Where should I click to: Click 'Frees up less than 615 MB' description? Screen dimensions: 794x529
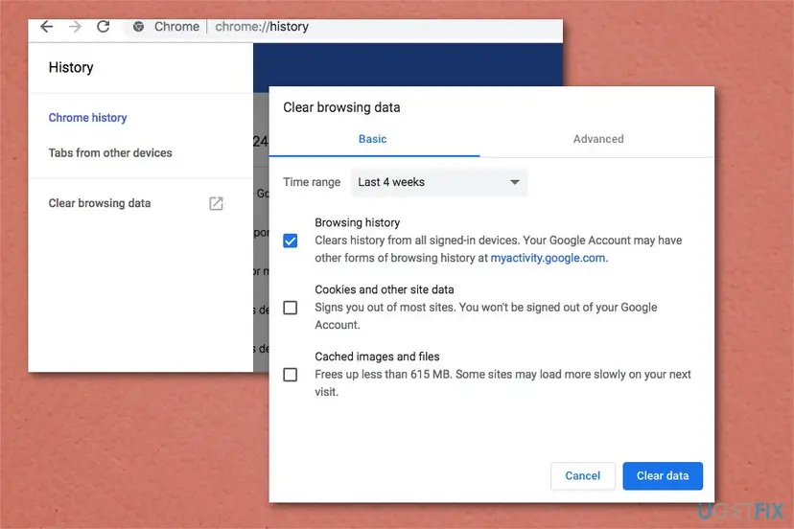tap(502, 382)
